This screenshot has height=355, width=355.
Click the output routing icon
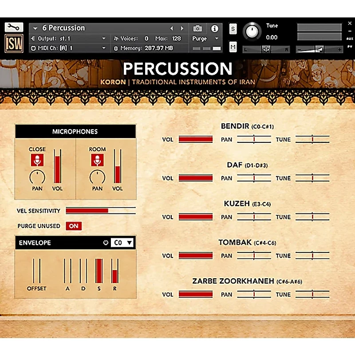[33, 39]
